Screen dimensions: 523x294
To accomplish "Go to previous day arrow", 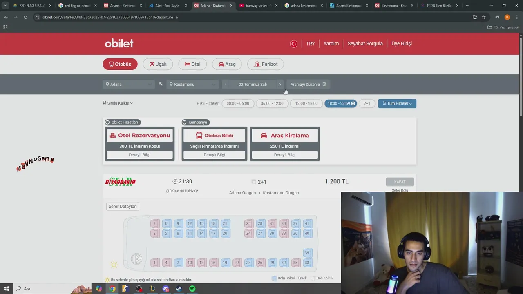I will (x=226, y=84).
